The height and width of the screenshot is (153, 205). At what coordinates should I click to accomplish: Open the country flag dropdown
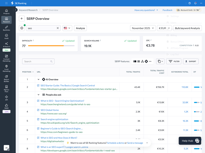[67, 28]
